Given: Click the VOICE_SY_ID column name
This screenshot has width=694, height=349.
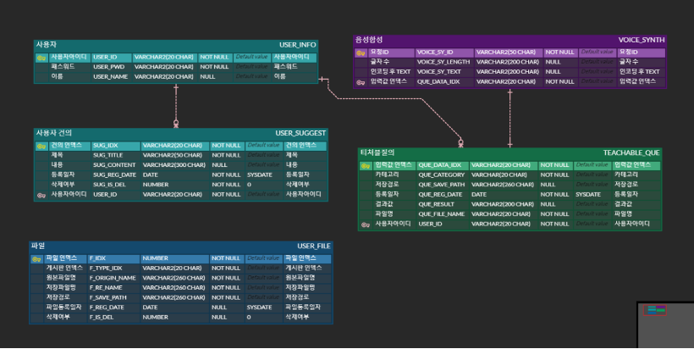Looking at the screenshot, I should (x=435, y=53).
